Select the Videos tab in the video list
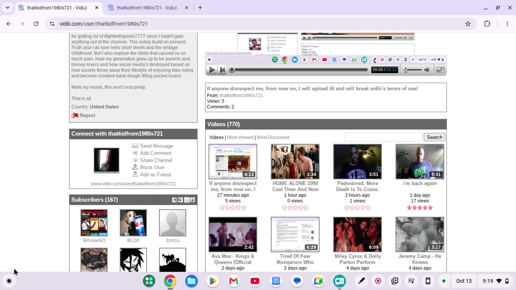 click(x=216, y=137)
